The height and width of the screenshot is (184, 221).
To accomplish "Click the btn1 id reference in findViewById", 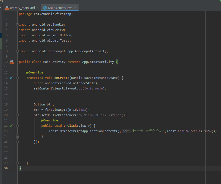I will pyautogui.click(x=82, y=110).
